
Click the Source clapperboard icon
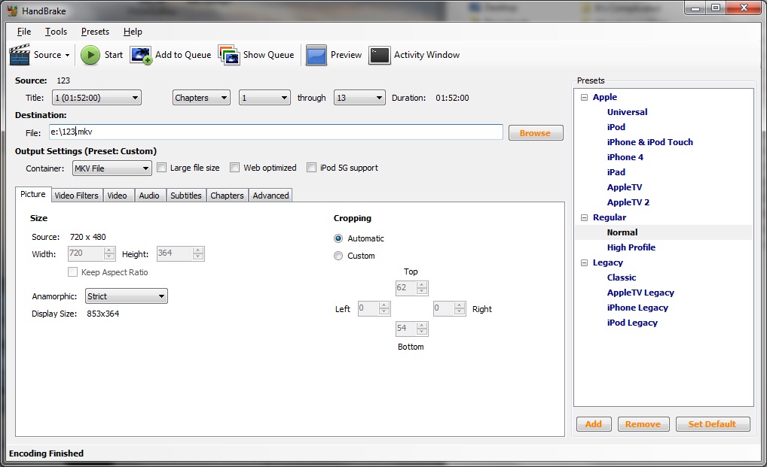pos(20,55)
